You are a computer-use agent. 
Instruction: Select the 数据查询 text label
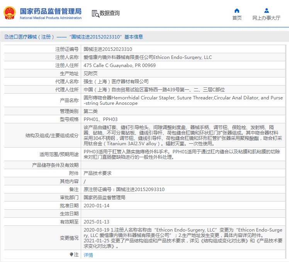[x=110, y=13]
